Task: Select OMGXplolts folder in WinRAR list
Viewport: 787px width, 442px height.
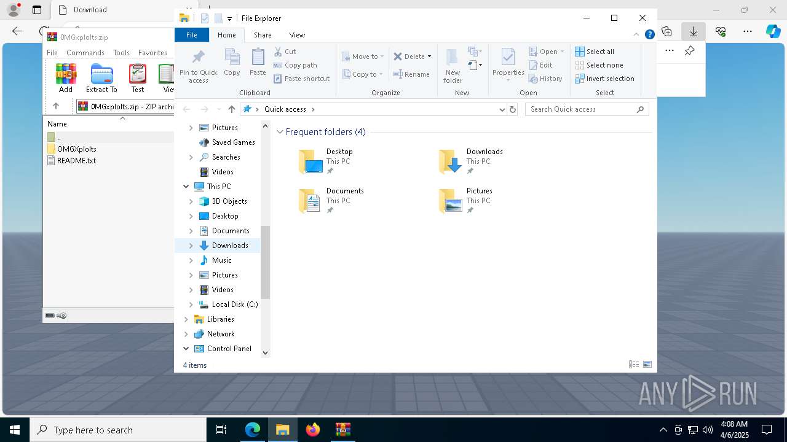Action: click(76, 149)
